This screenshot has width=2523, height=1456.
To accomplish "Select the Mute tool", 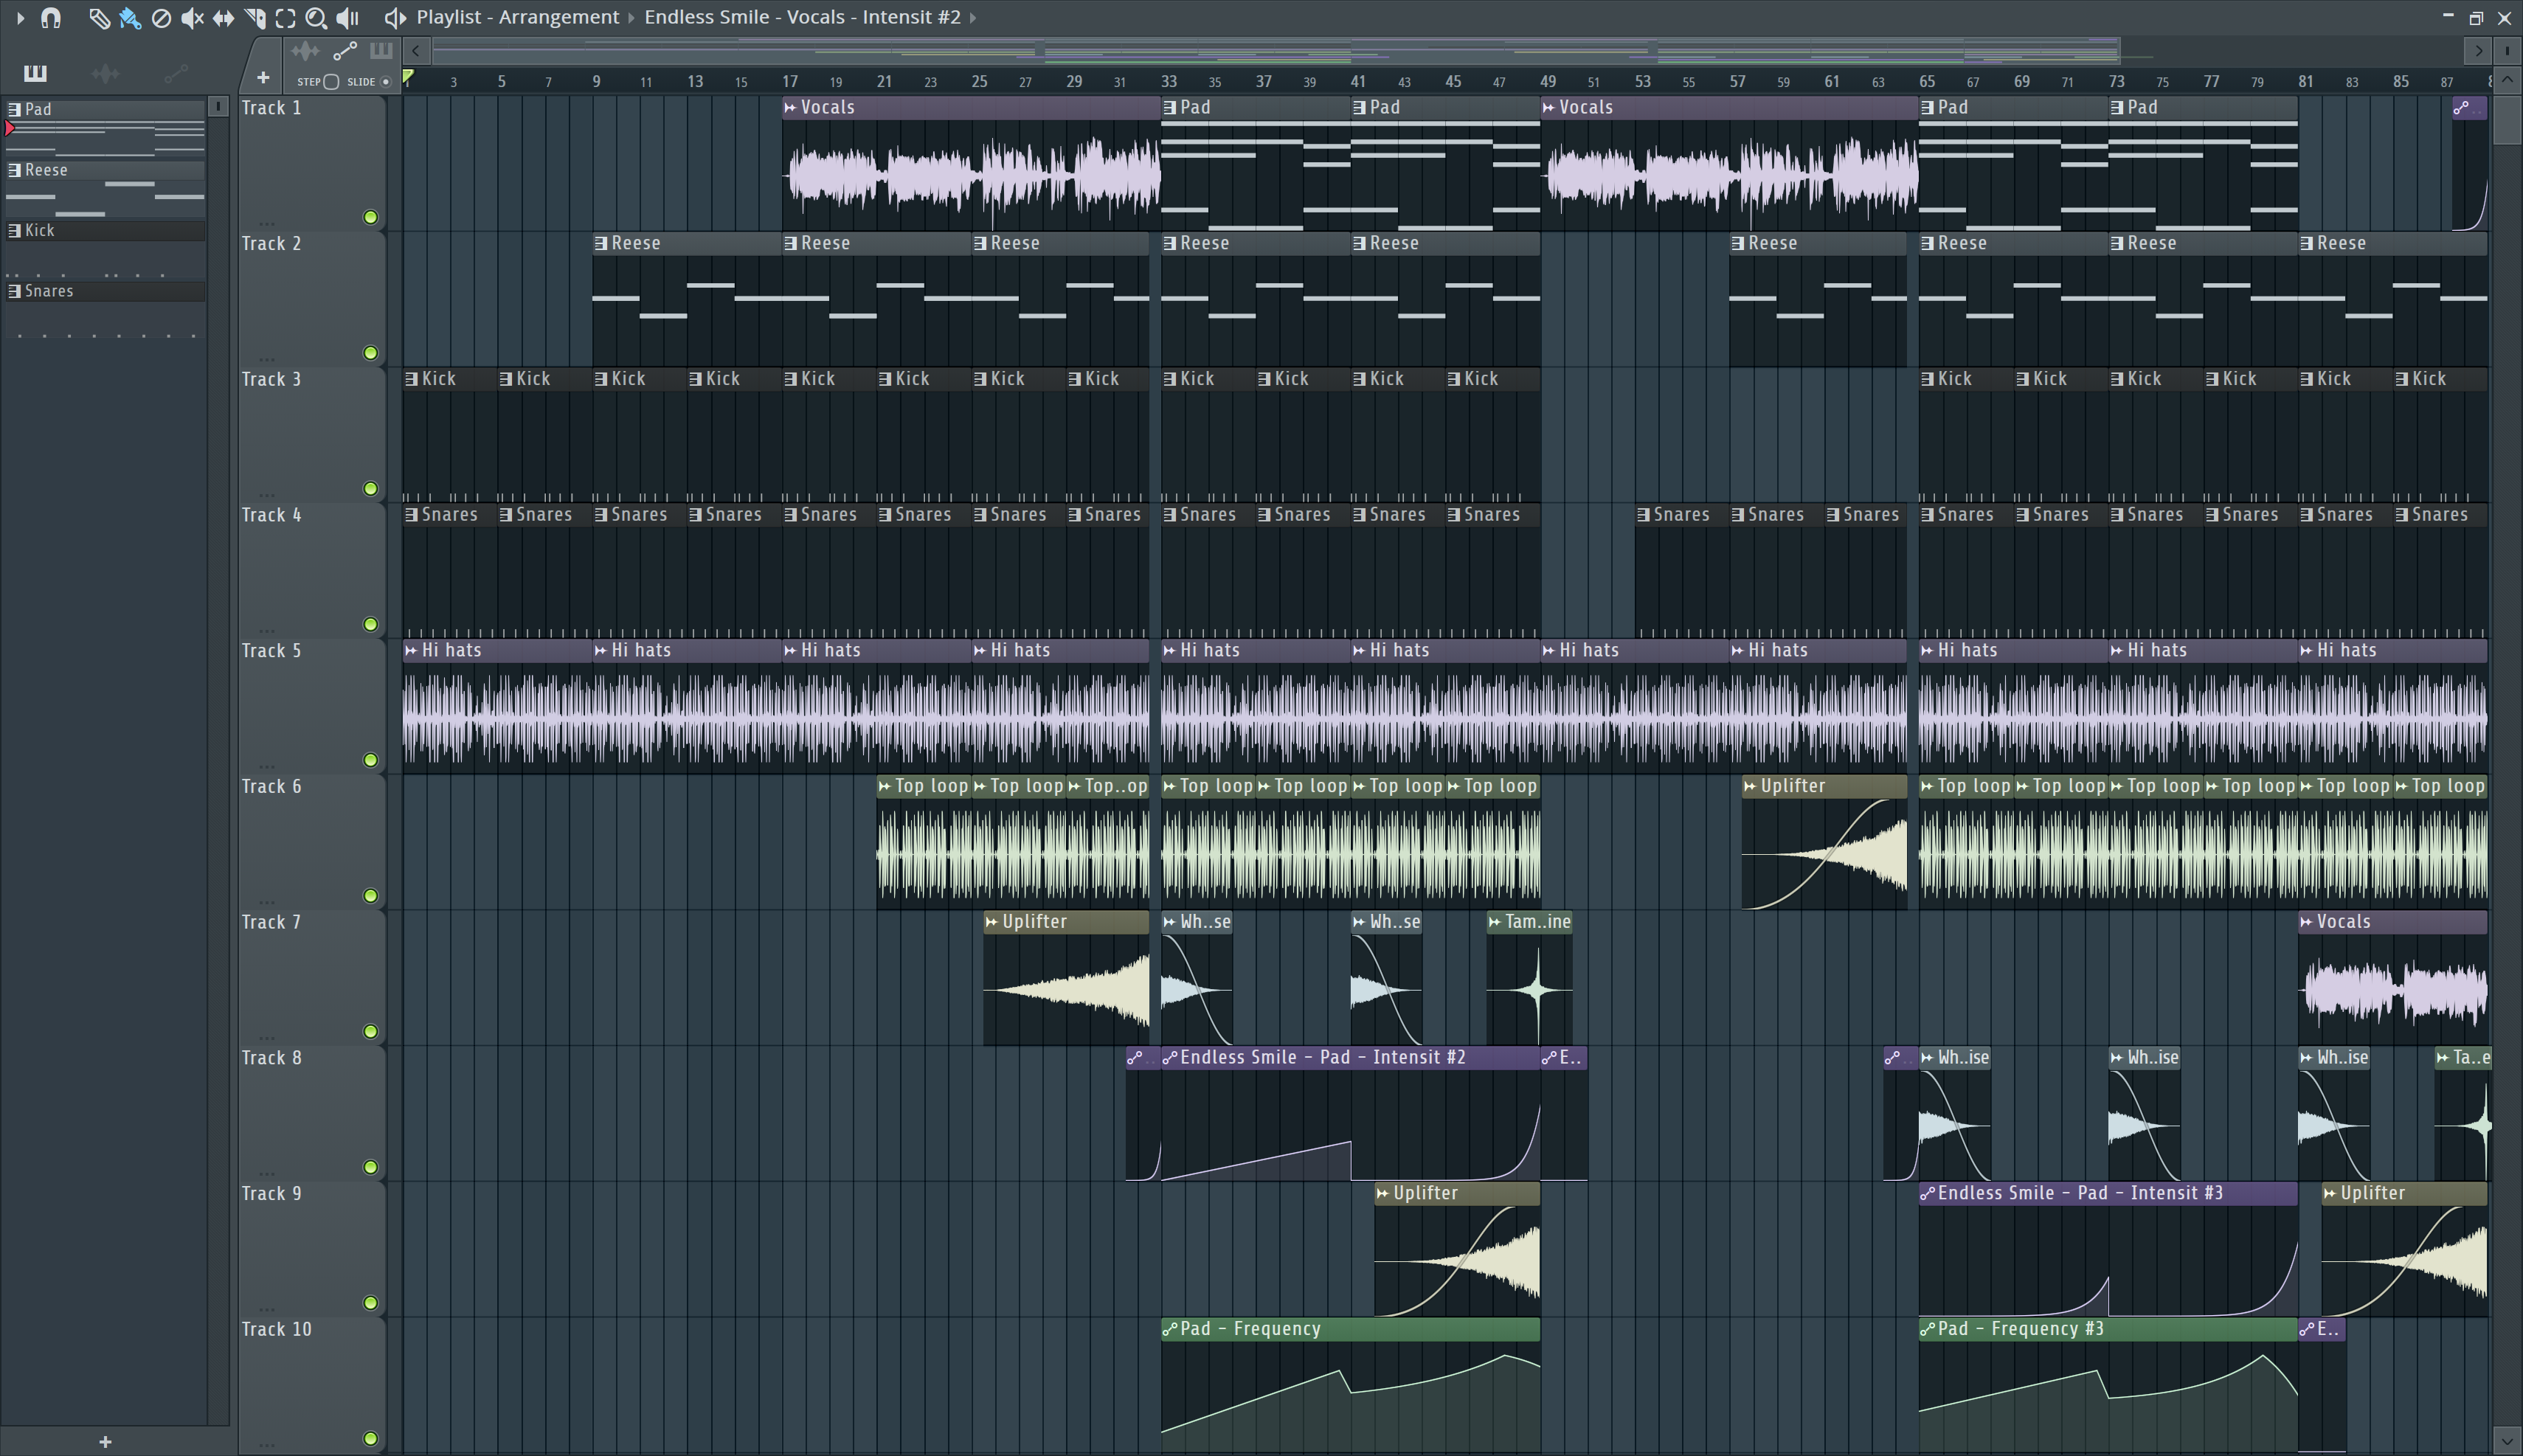I will click(x=192, y=18).
